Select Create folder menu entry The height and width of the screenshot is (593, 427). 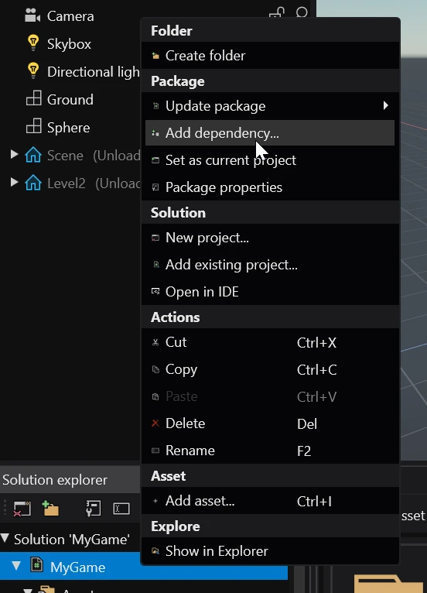point(270,56)
